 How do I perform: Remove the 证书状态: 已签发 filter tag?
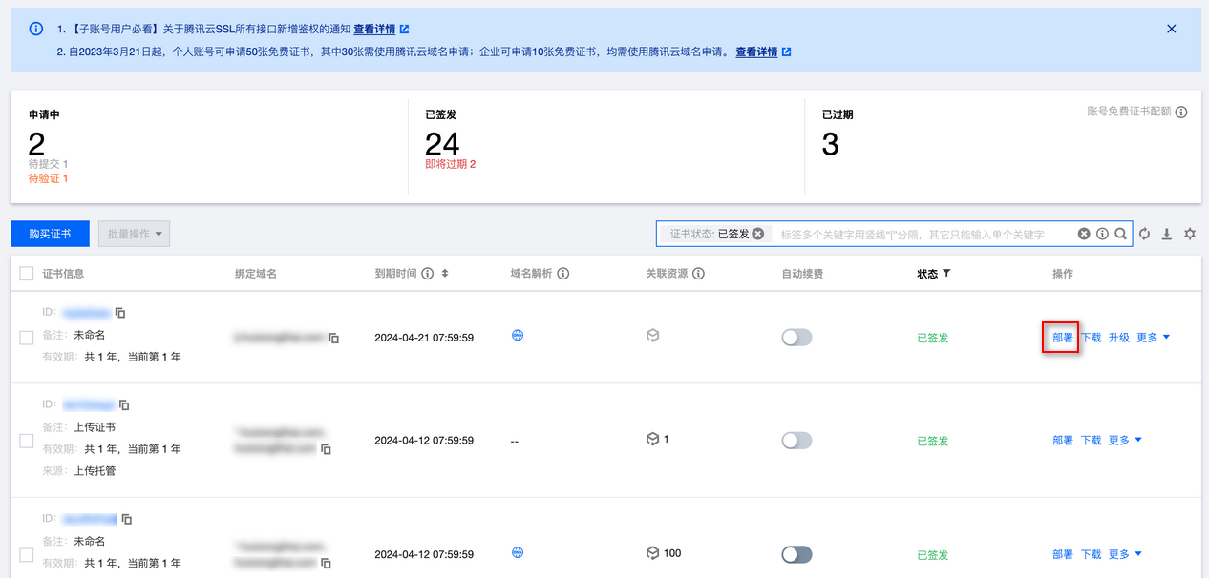point(757,234)
